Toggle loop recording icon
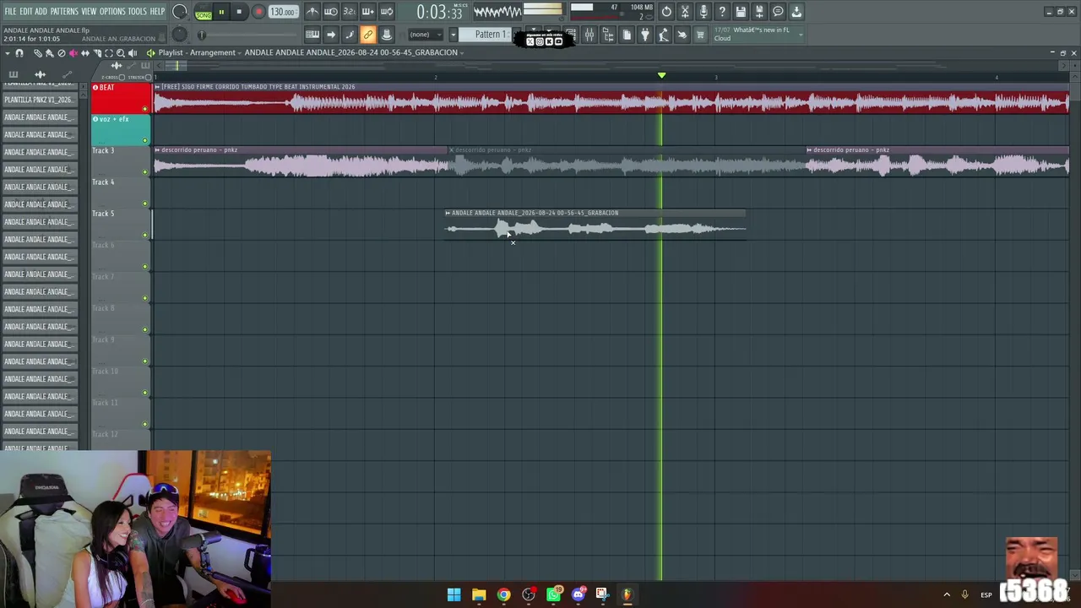This screenshot has width=1081, height=608. click(x=386, y=12)
